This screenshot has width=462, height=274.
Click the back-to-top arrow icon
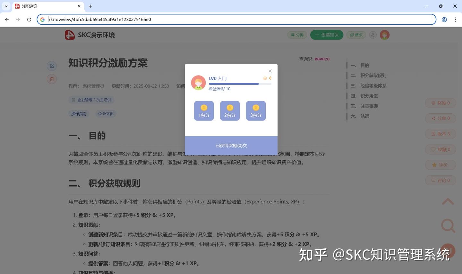click(x=448, y=202)
